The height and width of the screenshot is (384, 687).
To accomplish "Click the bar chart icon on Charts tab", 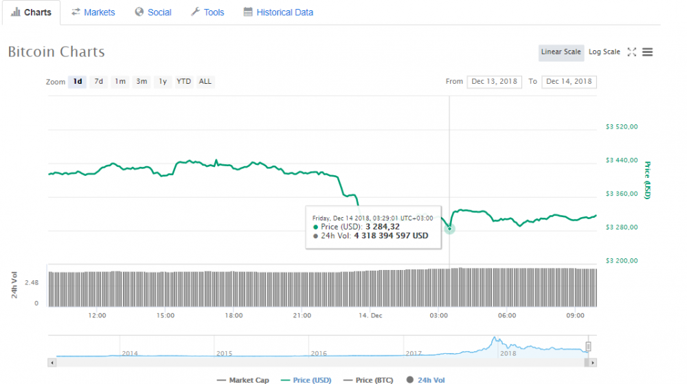I will pyautogui.click(x=16, y=12).
